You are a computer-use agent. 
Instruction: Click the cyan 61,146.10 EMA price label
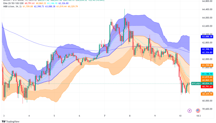[207, 74]
